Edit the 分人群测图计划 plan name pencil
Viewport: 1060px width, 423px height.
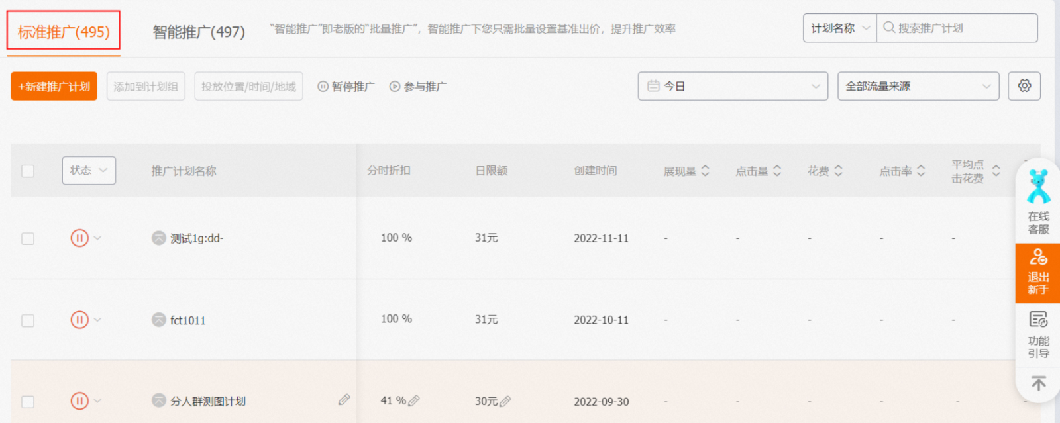[x=344, y=399]
